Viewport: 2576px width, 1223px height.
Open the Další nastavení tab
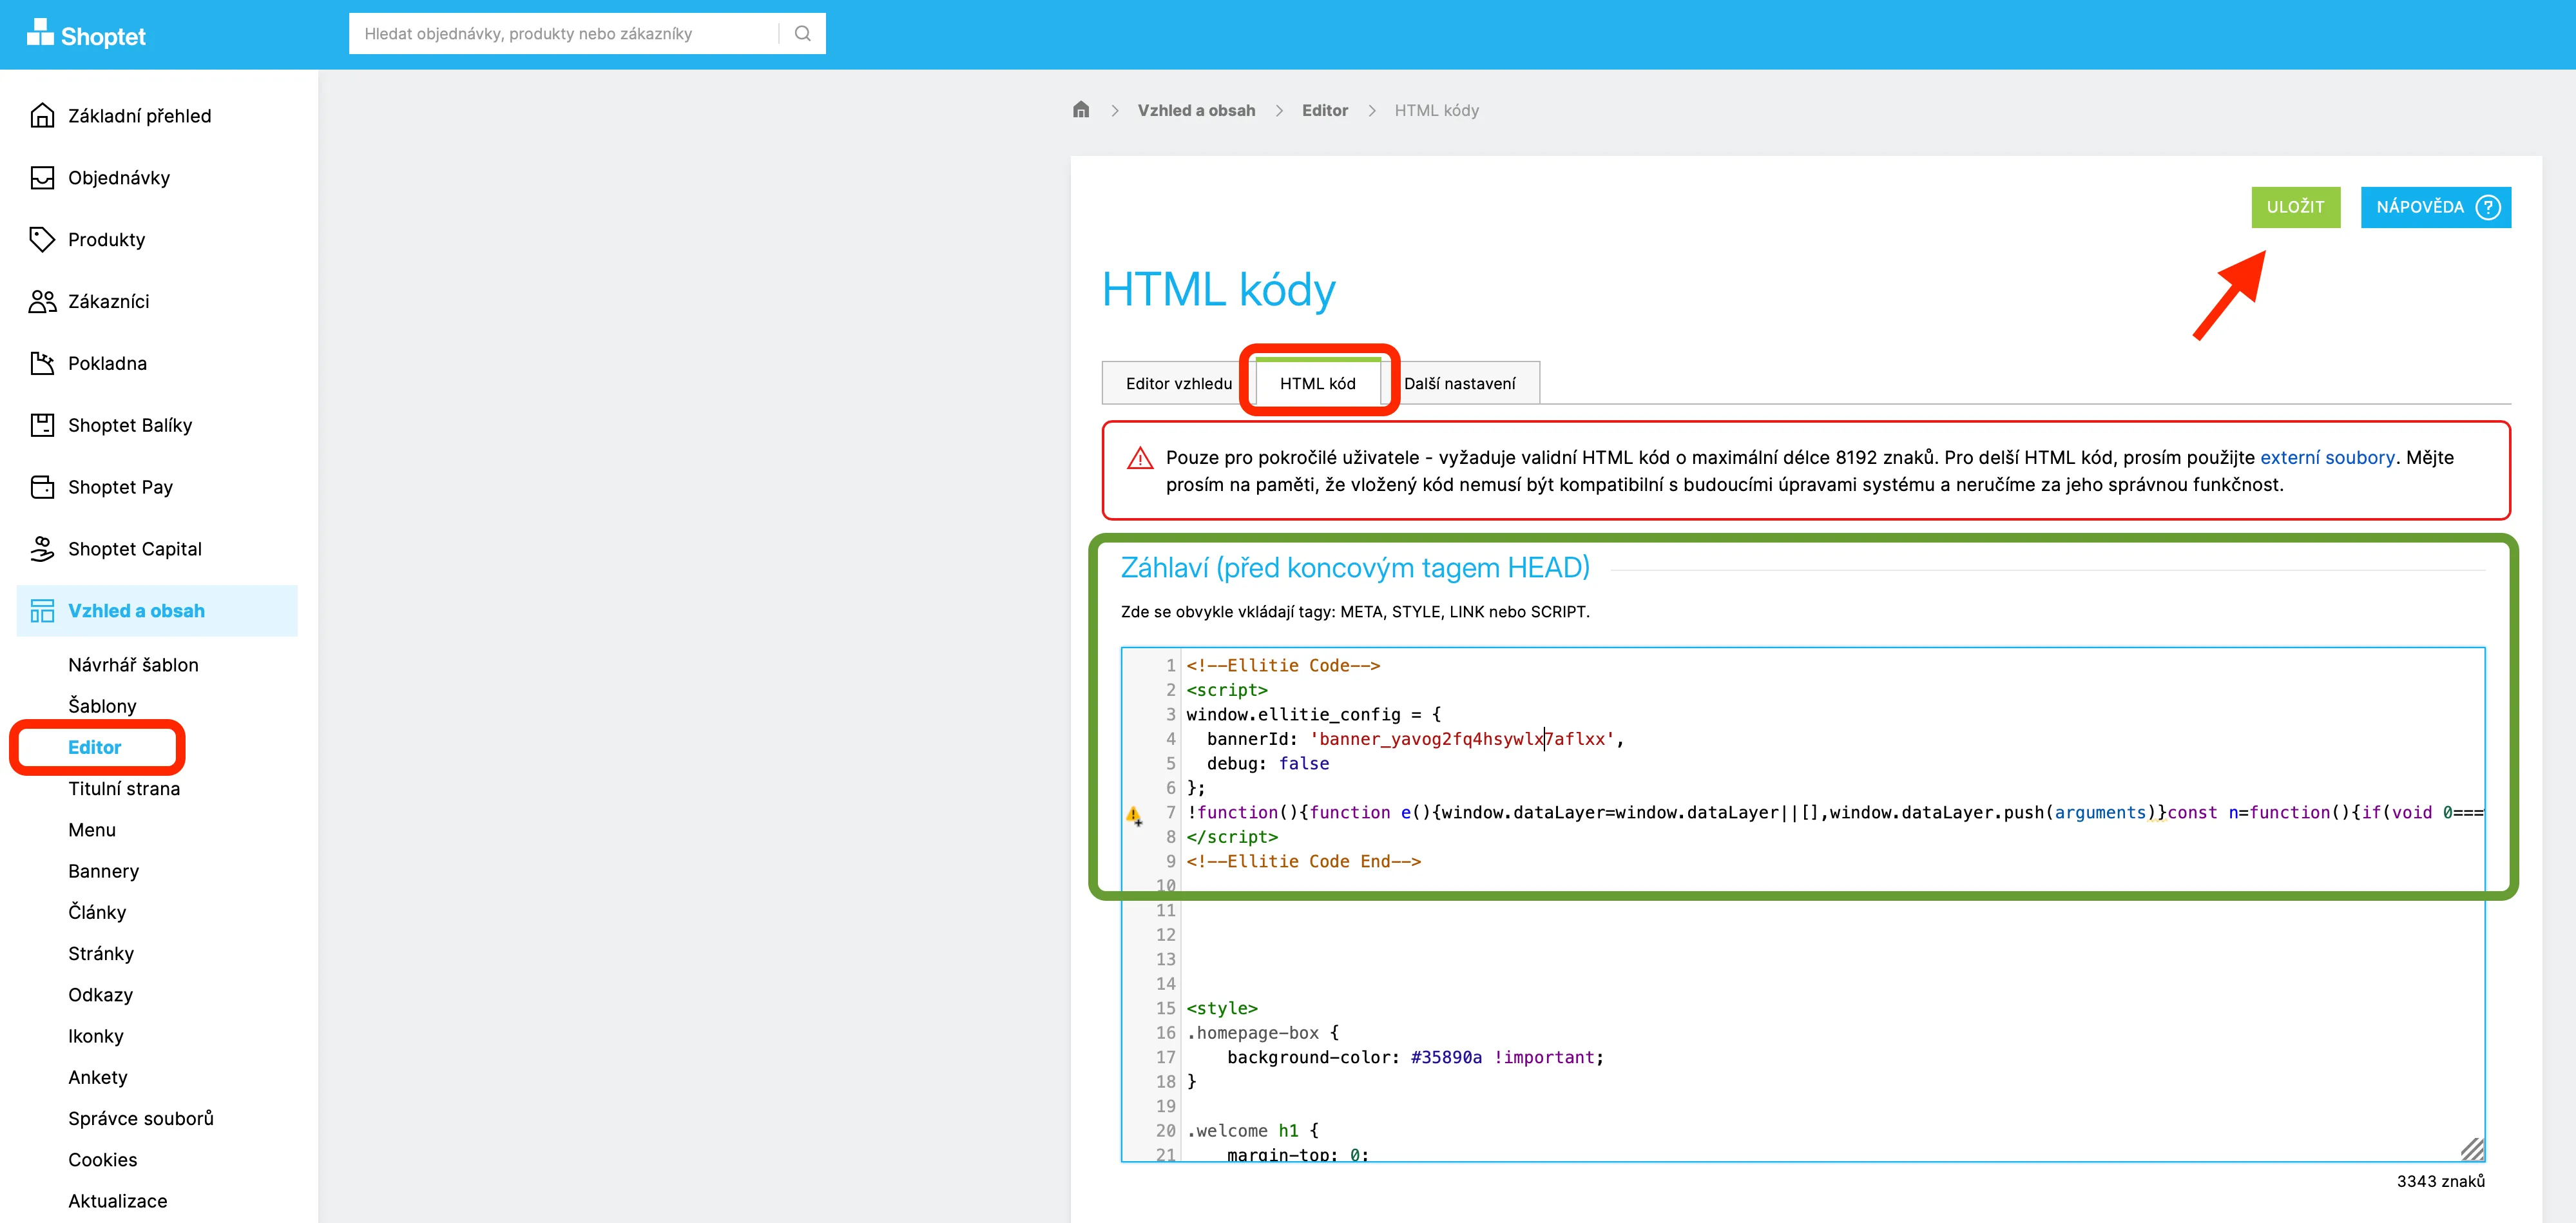[1463, 383]
